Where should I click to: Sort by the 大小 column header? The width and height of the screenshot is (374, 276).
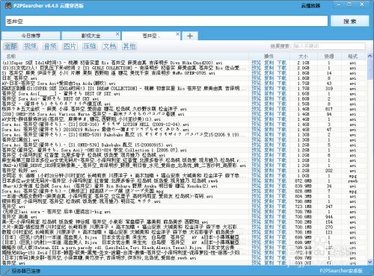click(x=303, y=57)
